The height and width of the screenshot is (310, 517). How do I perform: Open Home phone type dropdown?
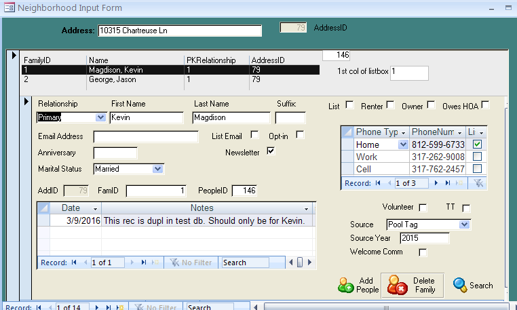pyautogui.click(x=403, y=144)
